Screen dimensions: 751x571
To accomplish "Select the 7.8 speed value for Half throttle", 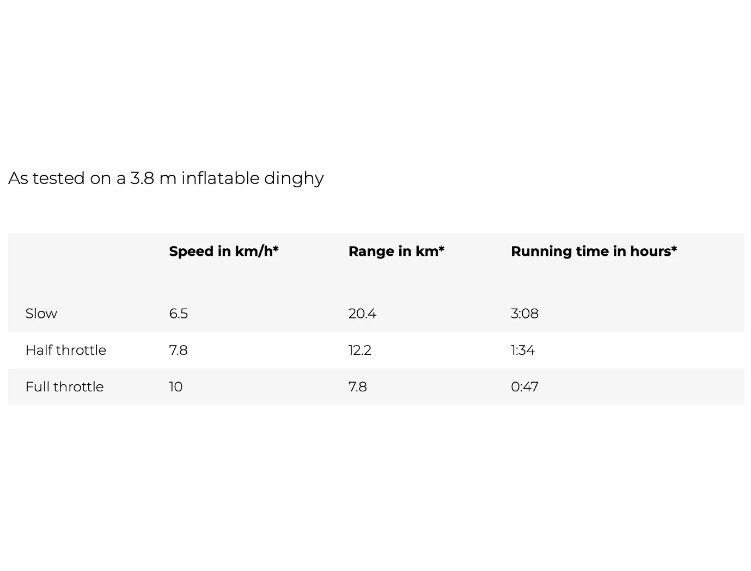I will [179, 350].
